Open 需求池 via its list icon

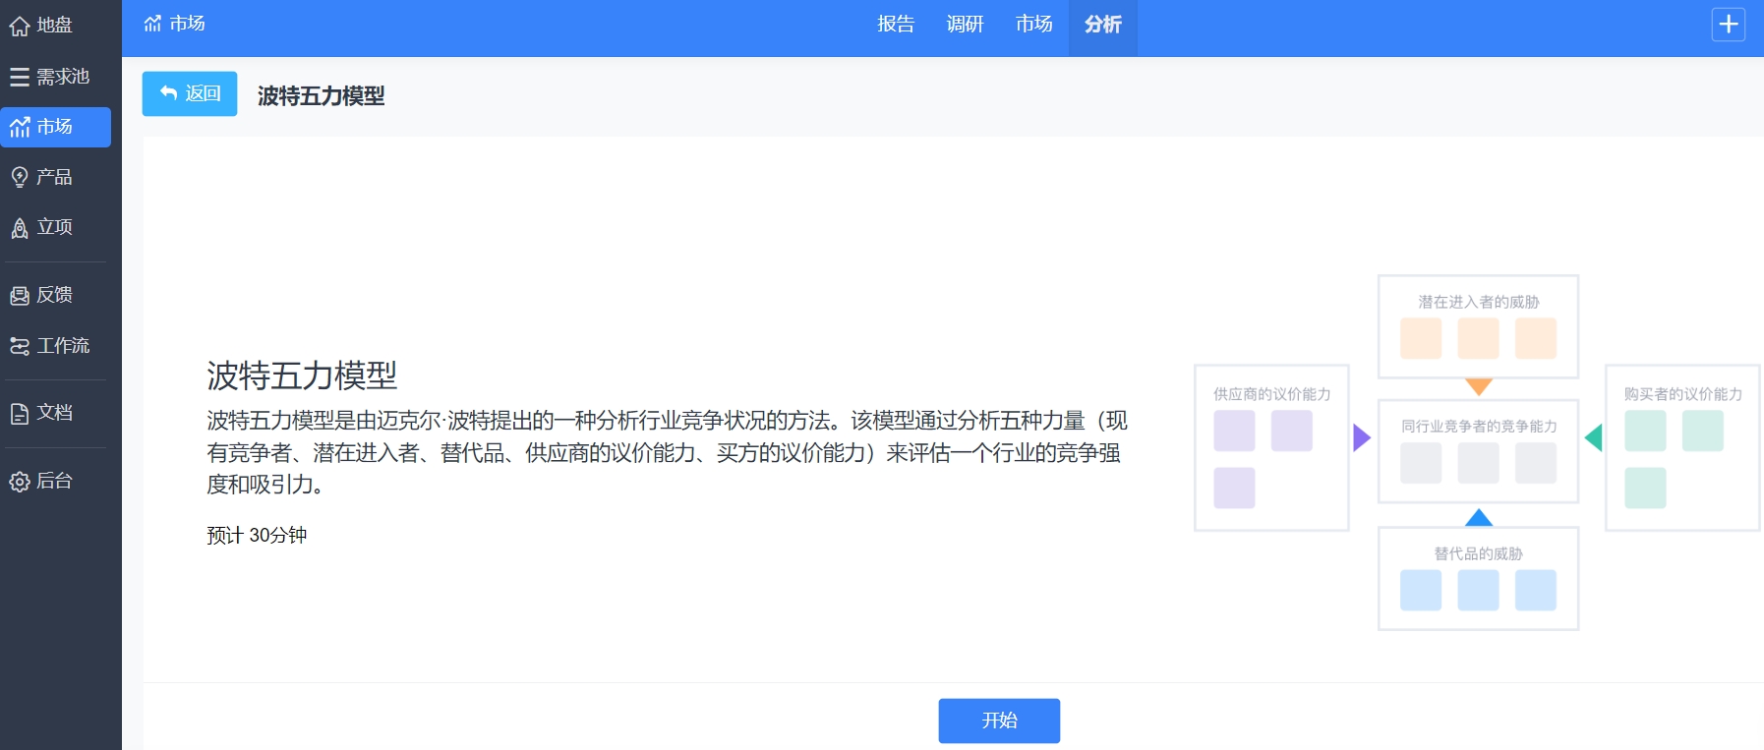20,77
